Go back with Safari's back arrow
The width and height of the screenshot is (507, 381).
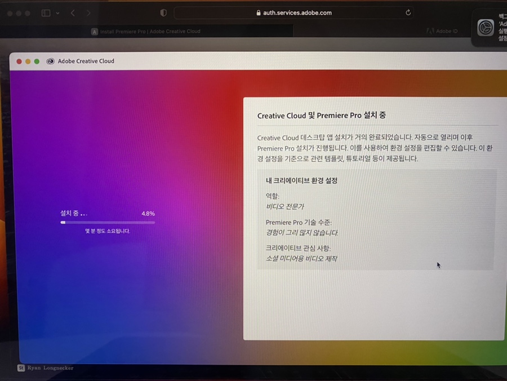pos(73,13)
